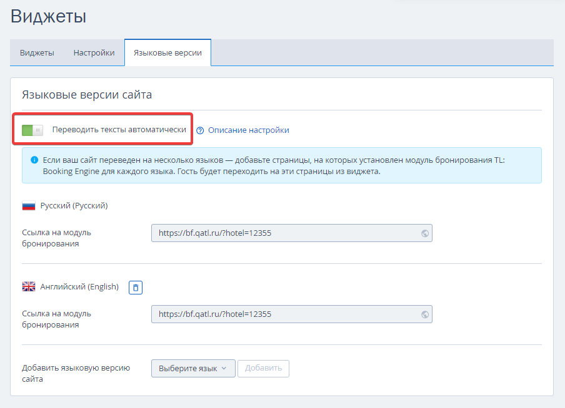Image resolution: width=565 pixels, height=408 pixels.
Task: Select the Языковые версии tab
Action: 167,53
